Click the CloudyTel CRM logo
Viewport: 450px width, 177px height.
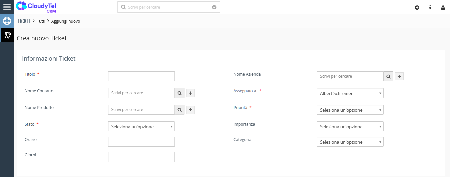[x=36, y=7]
